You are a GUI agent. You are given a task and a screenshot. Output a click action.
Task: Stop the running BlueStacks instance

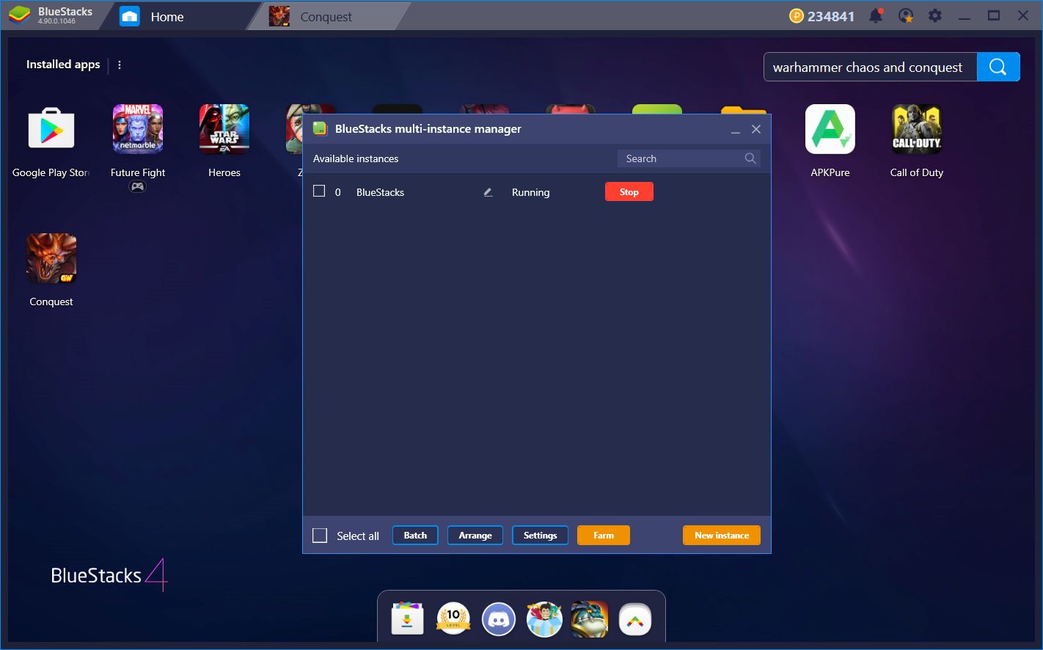coord(629,191)
